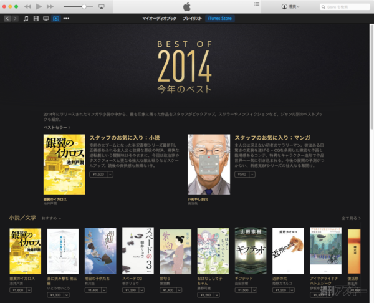This screenshot has height=303, width=374.
Task: Go back with the left chevron button
Action: coord(7,18)
